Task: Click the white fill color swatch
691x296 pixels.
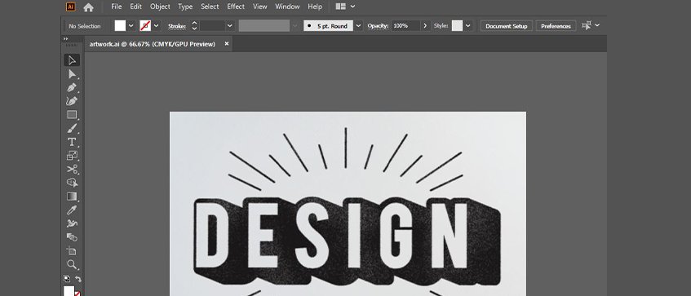Action: point(120,26)
